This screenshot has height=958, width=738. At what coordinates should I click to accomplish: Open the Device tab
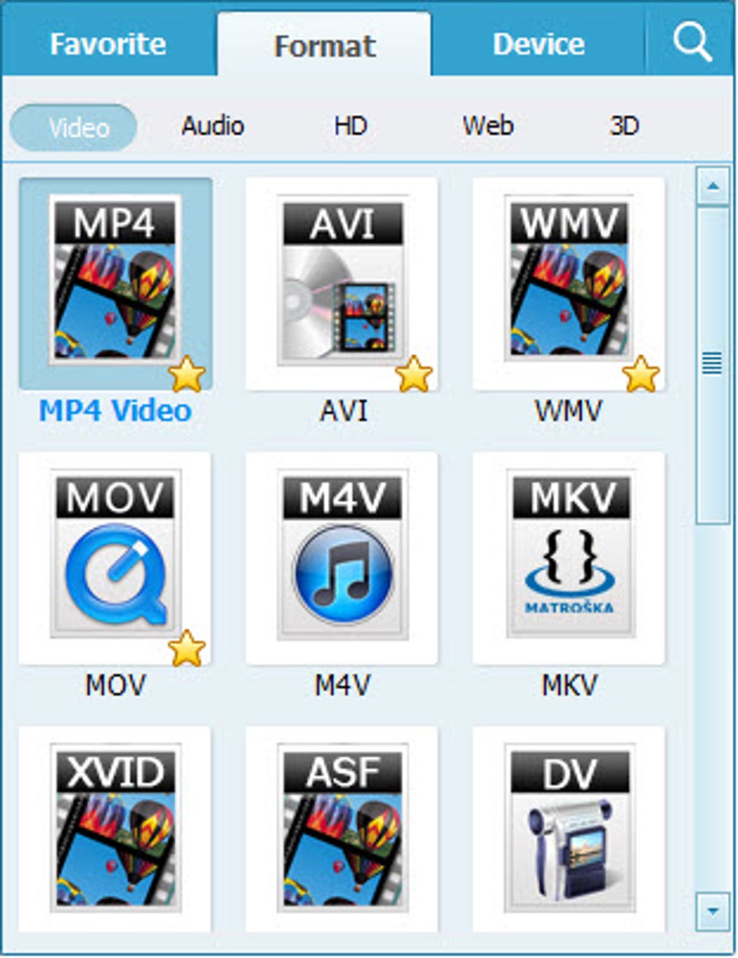[x=538, y=43]
